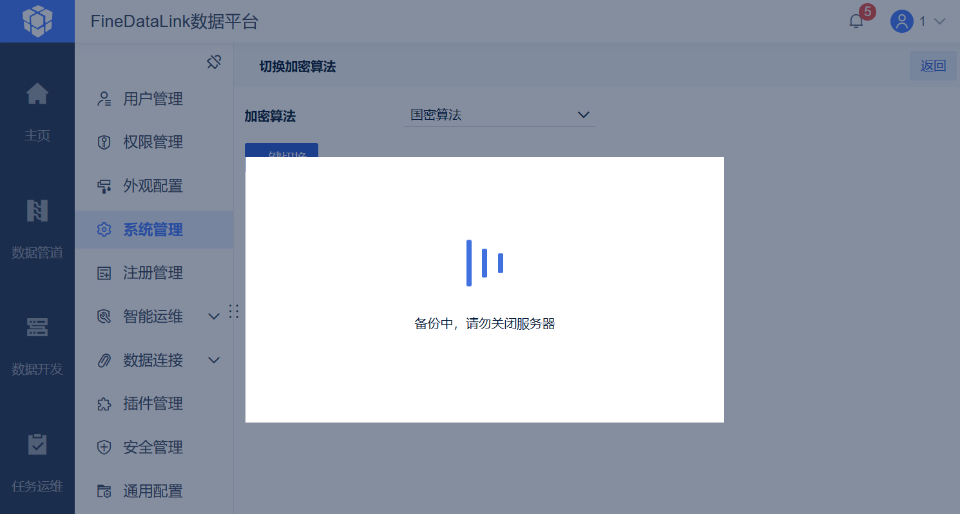Open 权限管理 permission management
960x514 pixels.
coord(154,142)
